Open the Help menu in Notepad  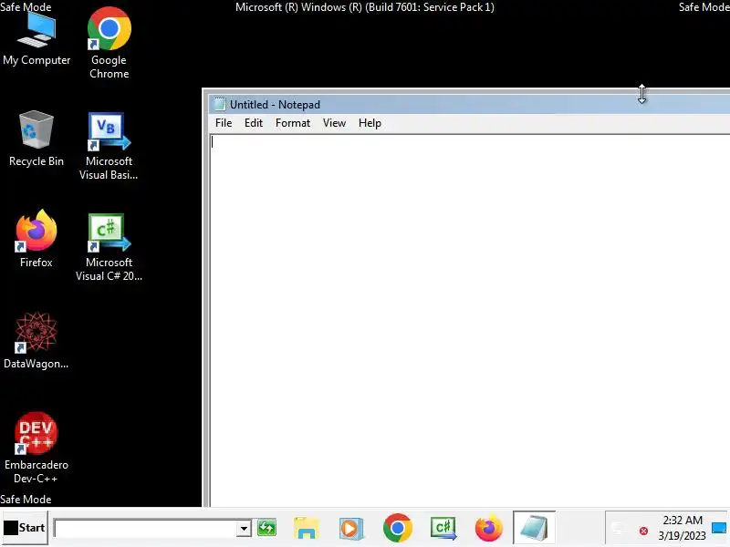click(x=370, y=123)
